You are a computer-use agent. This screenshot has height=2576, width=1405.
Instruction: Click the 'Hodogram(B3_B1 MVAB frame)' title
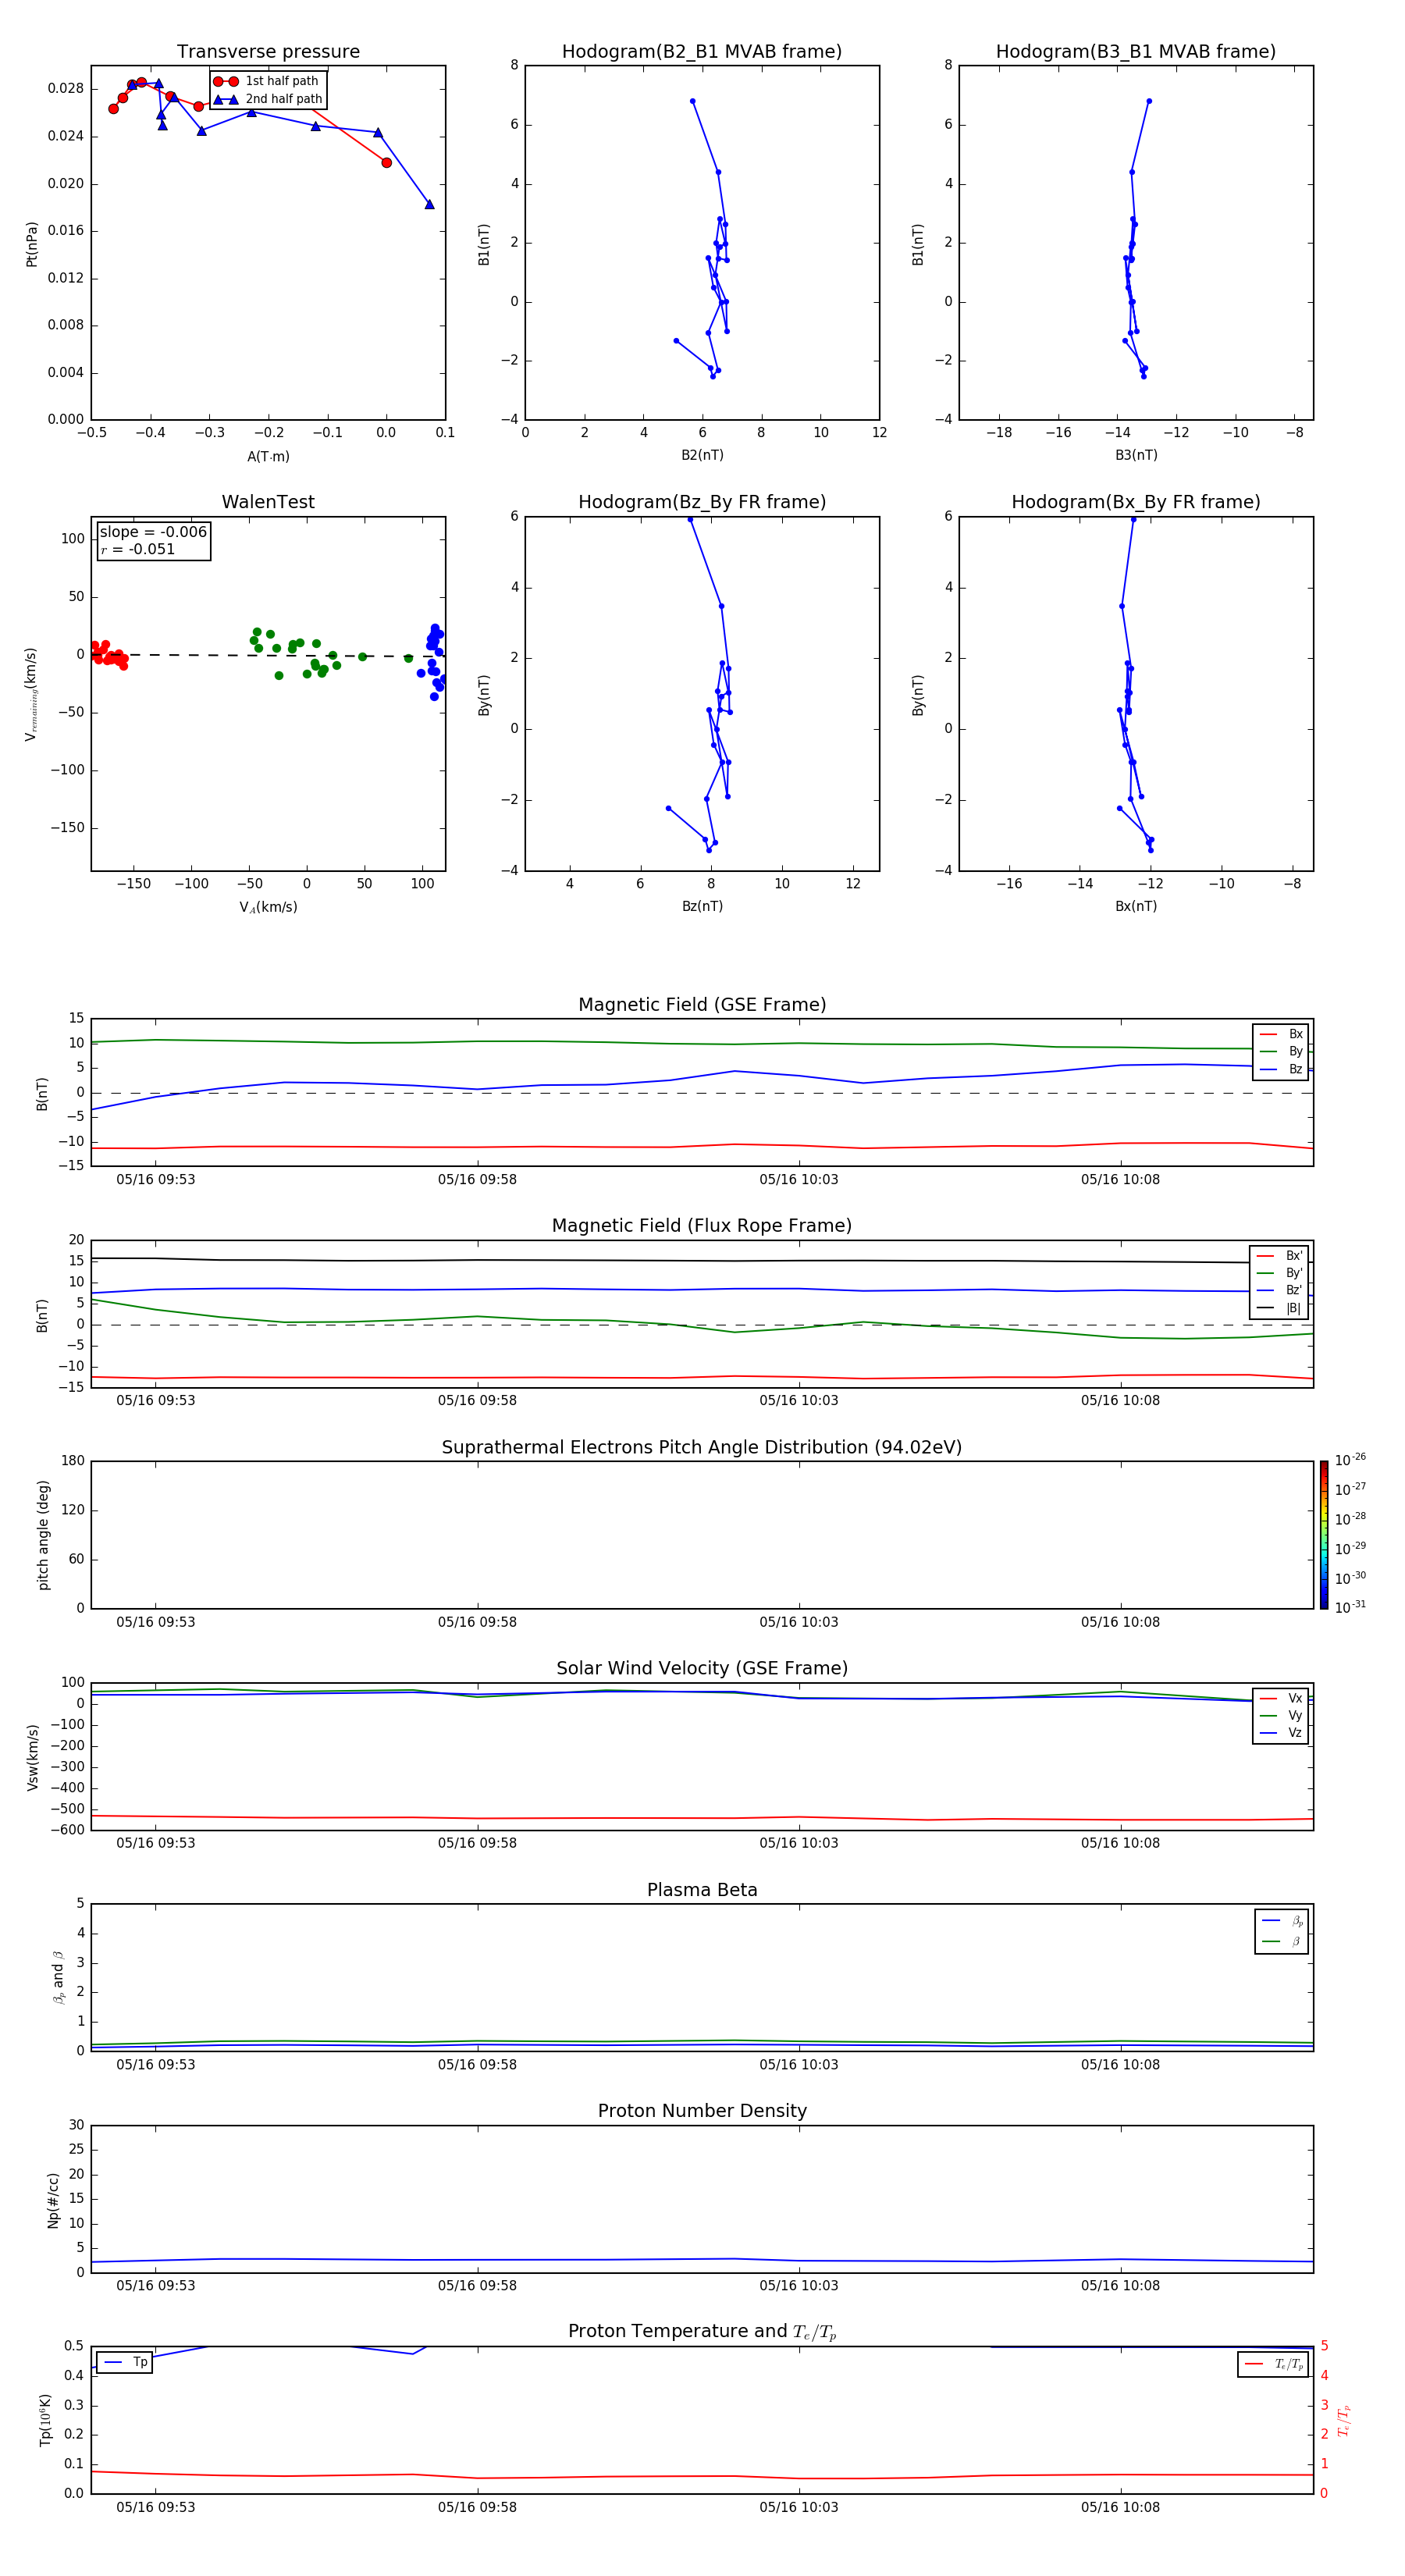(x=1136, y=52)
